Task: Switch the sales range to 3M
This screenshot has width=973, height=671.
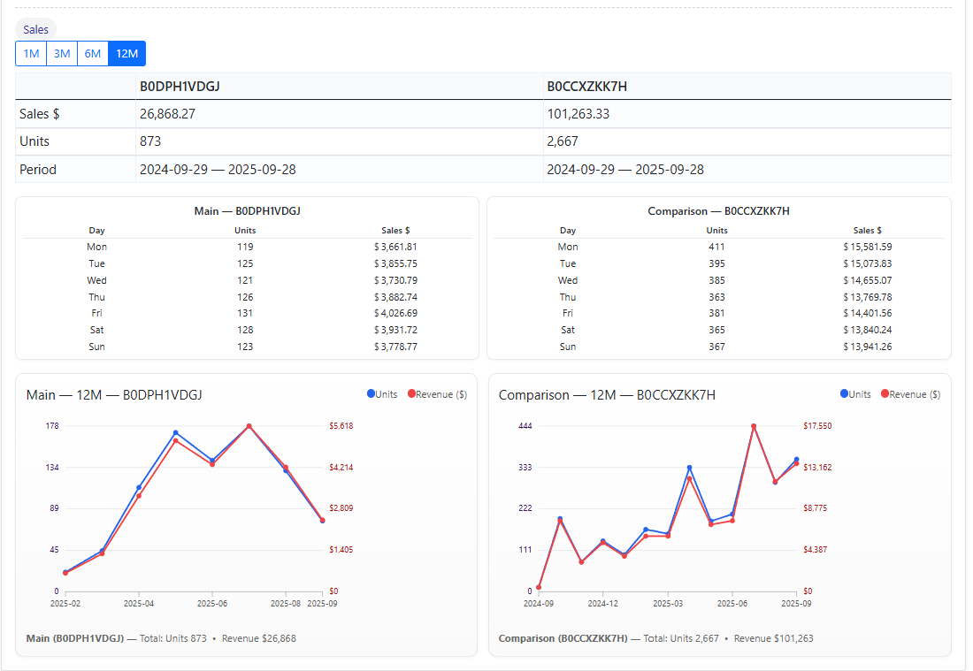Action: pos(62,54)
